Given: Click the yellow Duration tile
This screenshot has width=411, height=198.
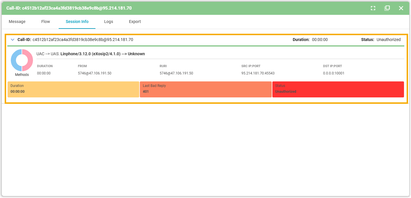Looking at the screenshot, I should (73, 89).
